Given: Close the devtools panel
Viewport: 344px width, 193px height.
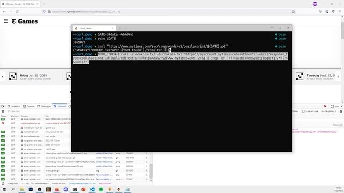Looking at the screenshot, I should (342, 106).
